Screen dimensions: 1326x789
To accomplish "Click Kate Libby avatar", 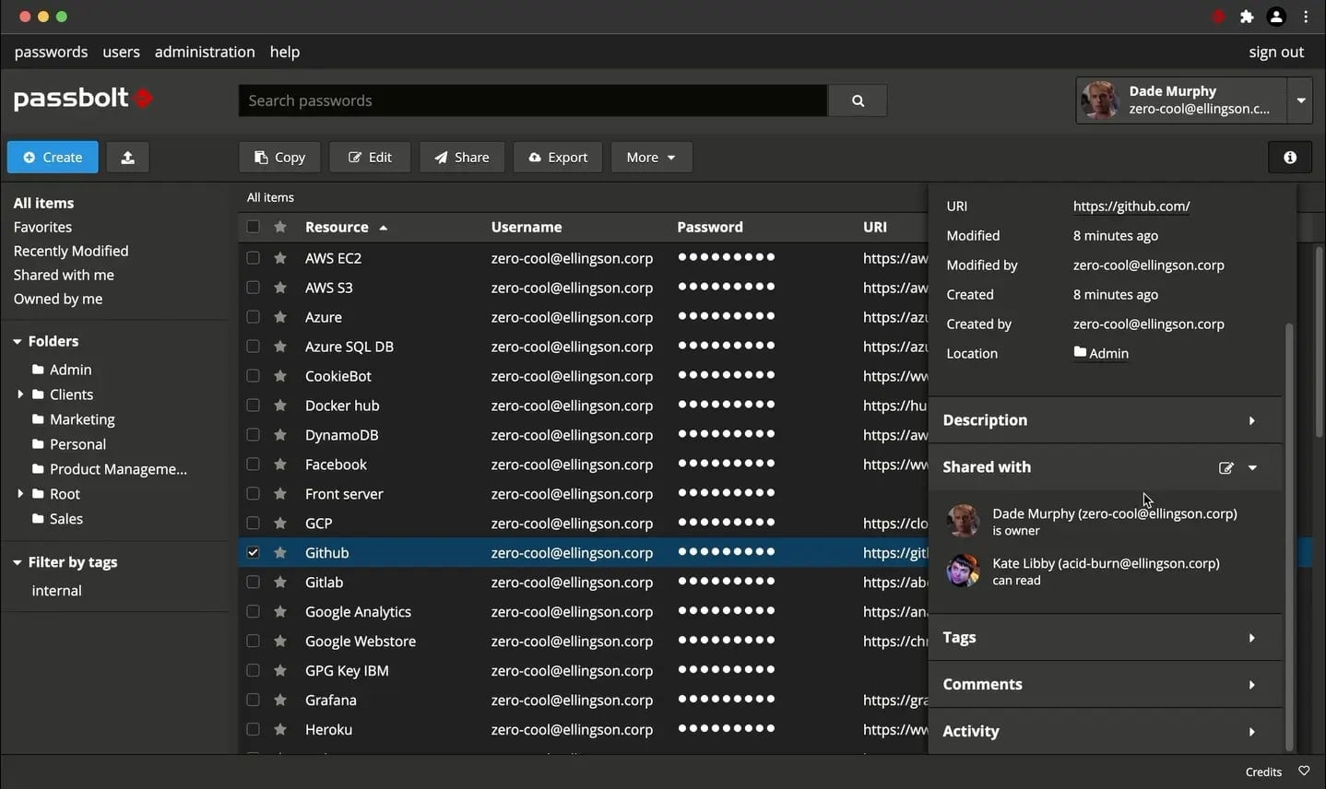I will pyautogui.click(x=963, y=571).
